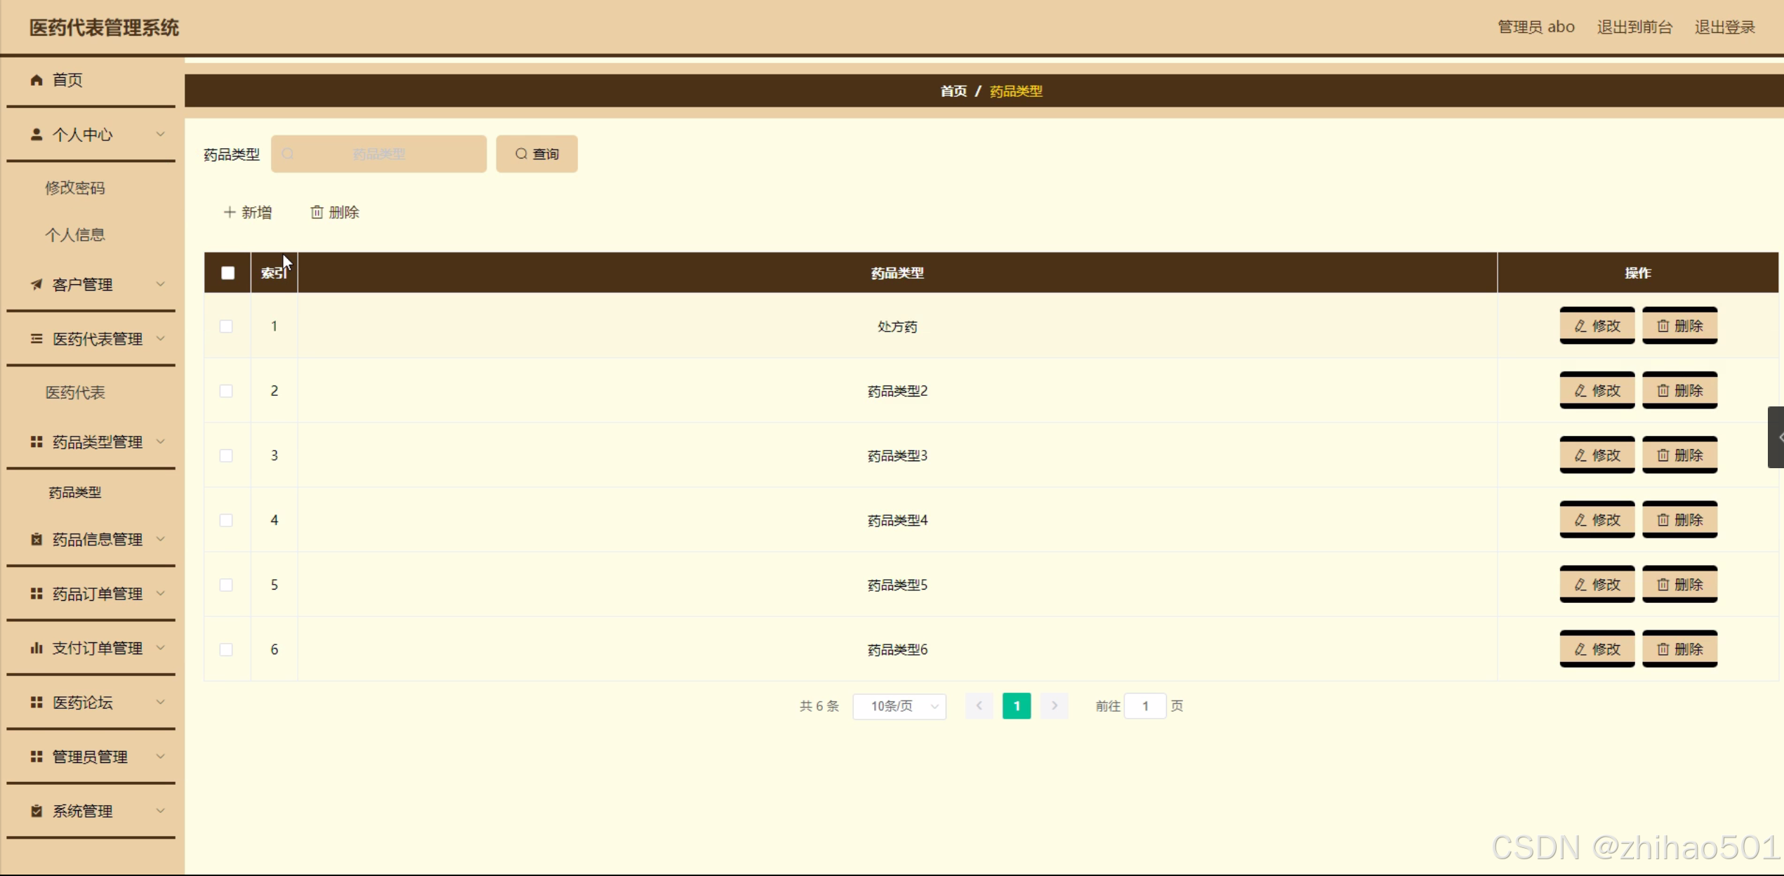Select the checkbox for row 药品类型5
The height and width of the screenshot is (876, 1784).
(x=226, y=585)
